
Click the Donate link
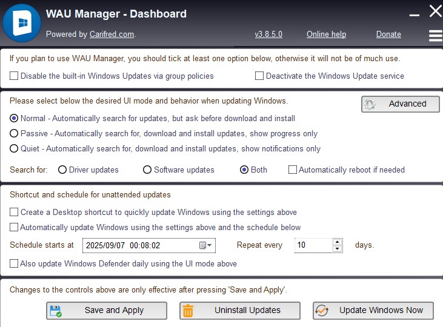click(x=388, y=35)
